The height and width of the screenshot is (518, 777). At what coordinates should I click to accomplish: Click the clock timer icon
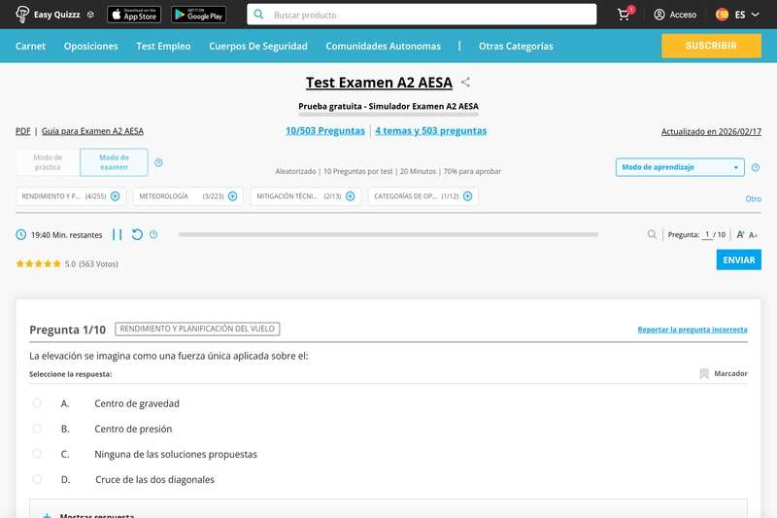[20, 234]
